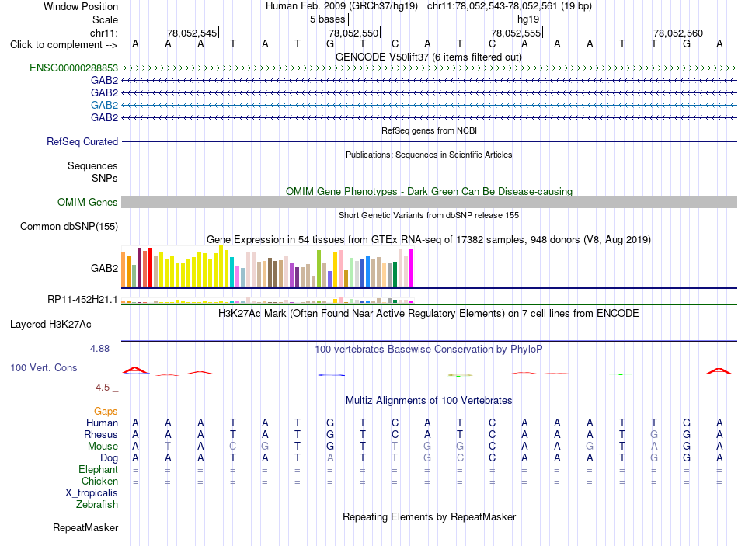Image resolution: width=738 pixels, height=546 pixels.
Task: Click the -4.5 PhyloP lower scale value
Action: pos(101,388)
